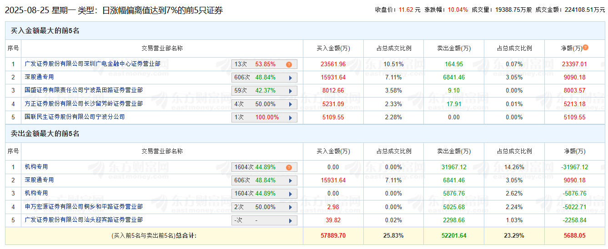Screen dimensions: 608x249
Task: Click the arrow icon in 国盛证券宁波桑田路 row
Action: click(x=291, y=91)
